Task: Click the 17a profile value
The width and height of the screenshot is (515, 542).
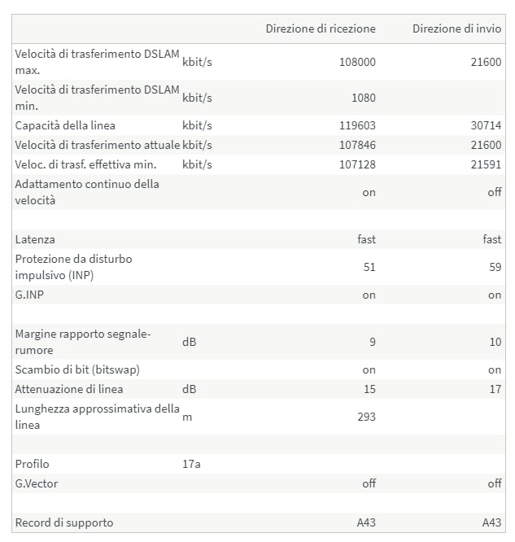Action: click(191, 464)
